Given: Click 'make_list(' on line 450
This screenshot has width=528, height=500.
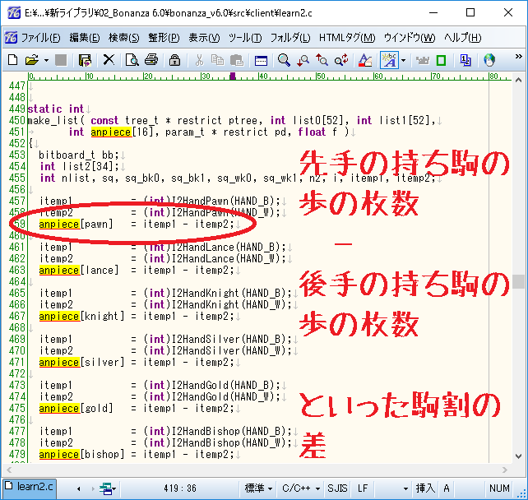Looking at the screenshot, I should point(56,120).
